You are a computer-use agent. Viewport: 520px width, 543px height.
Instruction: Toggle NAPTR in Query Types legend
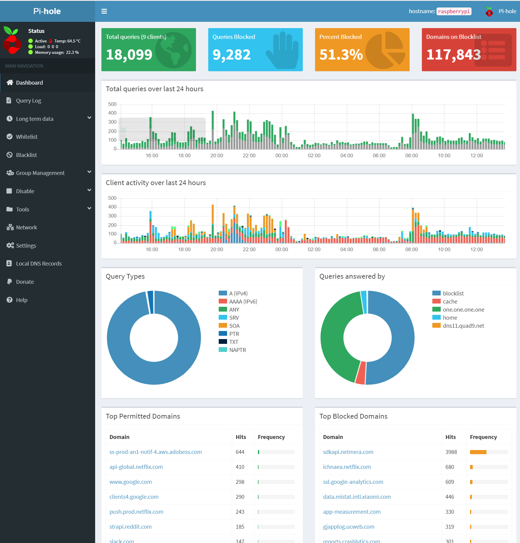tap(232, 350)
